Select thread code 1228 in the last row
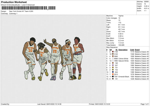150x106 pixels. pyautogui.click(x=132, y=79)
